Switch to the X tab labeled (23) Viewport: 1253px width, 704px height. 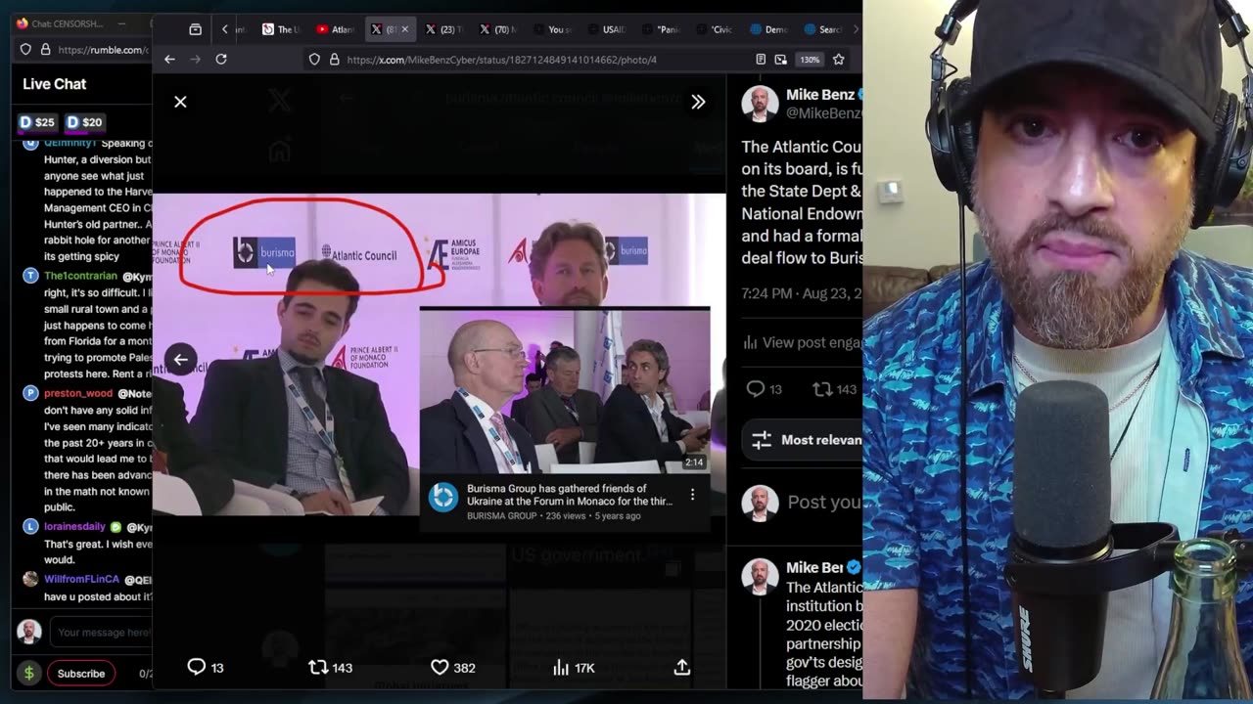[x=443, y=29]
